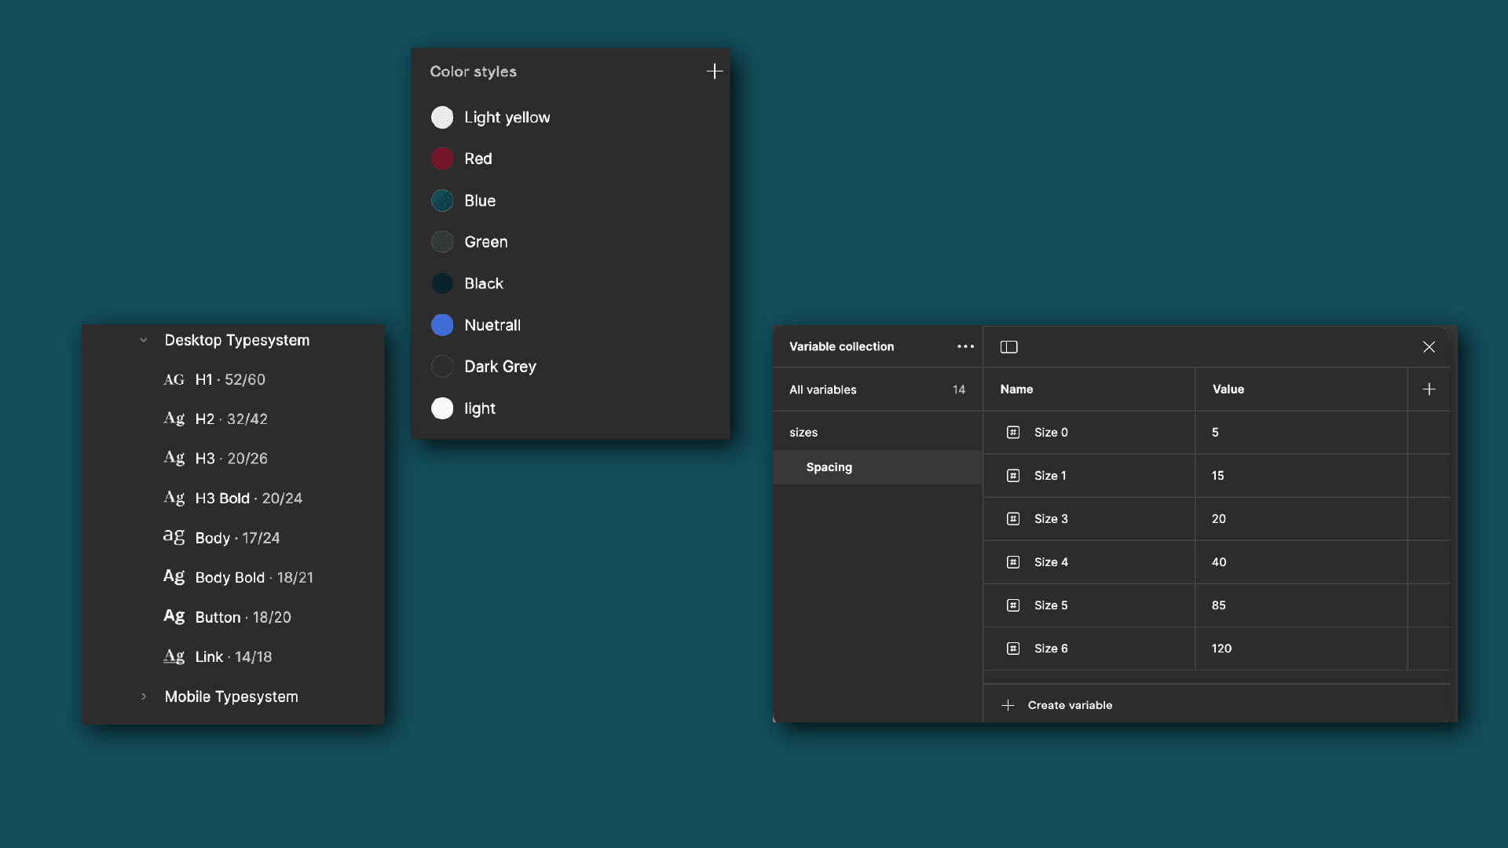
Task: Click the number type icon for Size 4
Action: (x=1013, y=562)
